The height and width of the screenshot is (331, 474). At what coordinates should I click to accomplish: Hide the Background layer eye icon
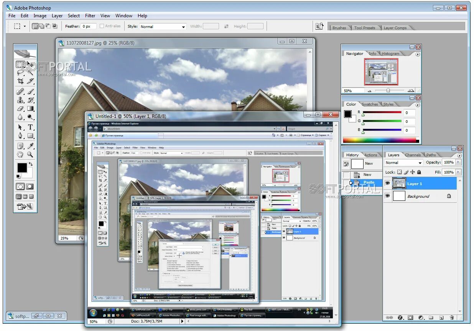(387, 196)
